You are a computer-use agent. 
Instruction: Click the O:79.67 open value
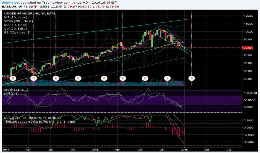pos(71,7)
